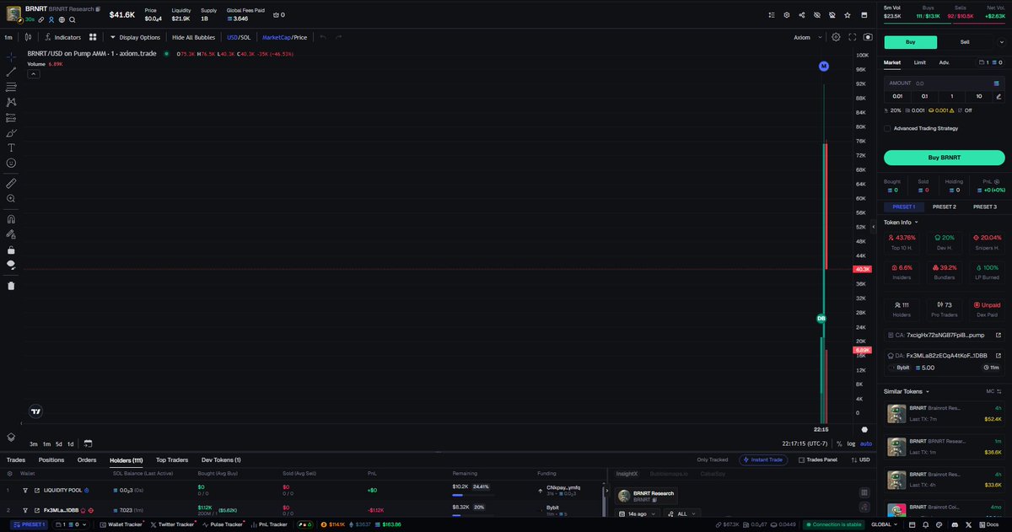
Task: Open chart settings via the gear icon
Action: pyautogui.click(x=837, y=37)
